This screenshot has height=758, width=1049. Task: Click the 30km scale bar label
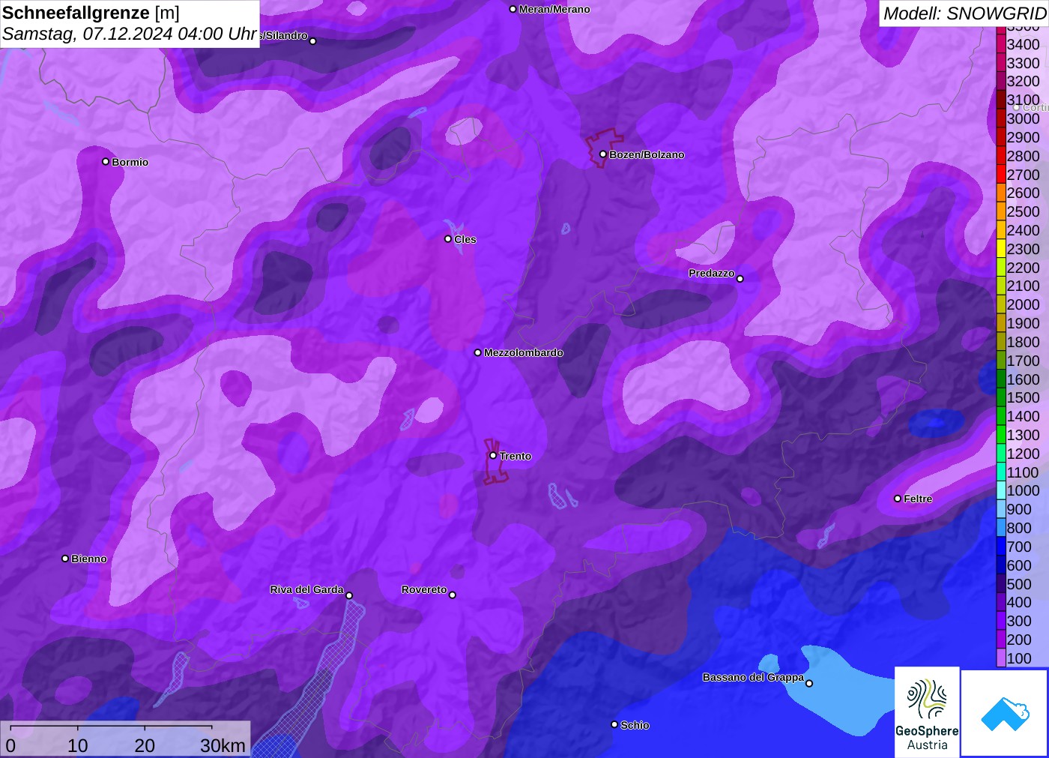coord(223,745)
